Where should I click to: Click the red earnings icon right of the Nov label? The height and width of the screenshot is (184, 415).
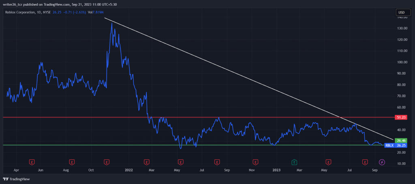(x=255, y=162)
